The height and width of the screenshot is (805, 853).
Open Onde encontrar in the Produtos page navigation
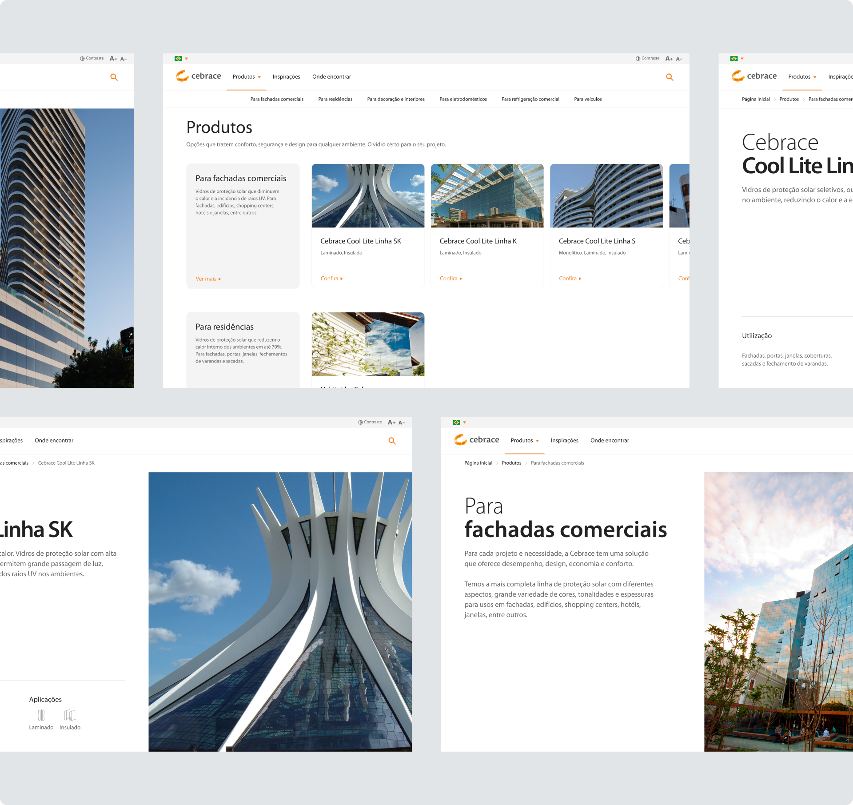pos(331,77)
